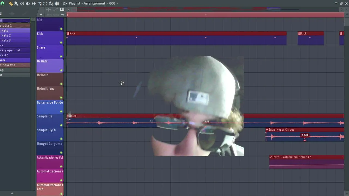Screen dimensions: 349x196
Task: Mute the Automatizaciones track
Action: click(x=61, y=180)
